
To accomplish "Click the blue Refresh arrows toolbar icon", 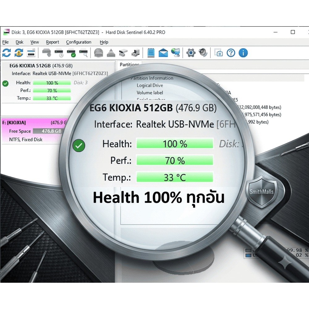I will point(7,53).
